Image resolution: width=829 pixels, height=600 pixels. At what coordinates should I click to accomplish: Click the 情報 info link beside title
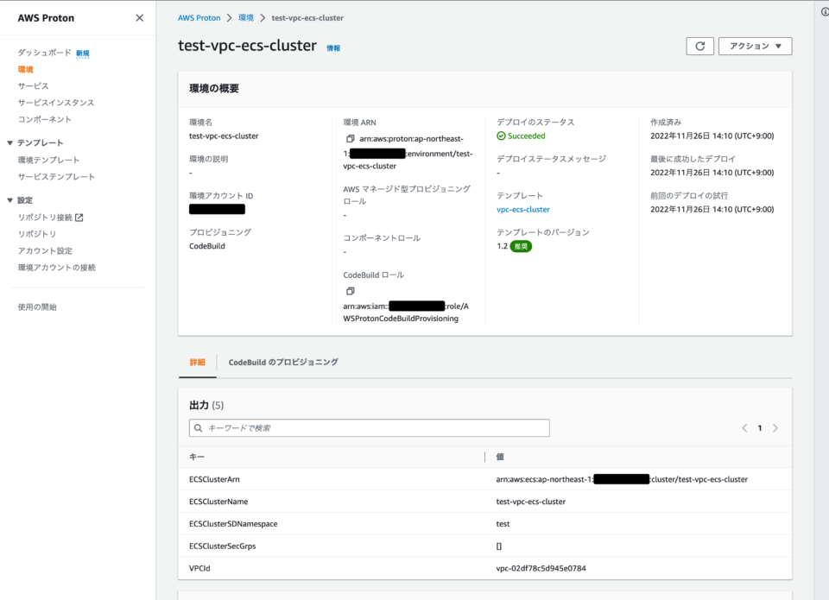pos(333,48)
